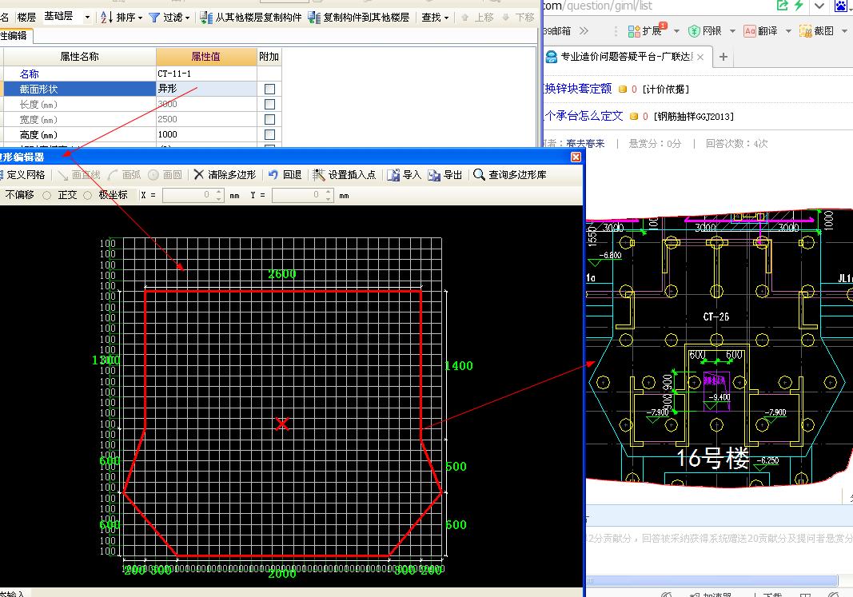Click the 导出 export icon
Screen dimensions: 853x597
tap(433, 175)
